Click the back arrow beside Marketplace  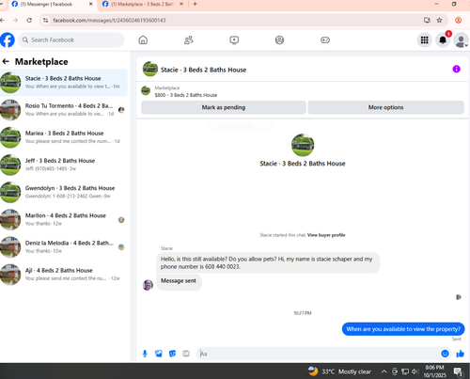coord(6,61)
